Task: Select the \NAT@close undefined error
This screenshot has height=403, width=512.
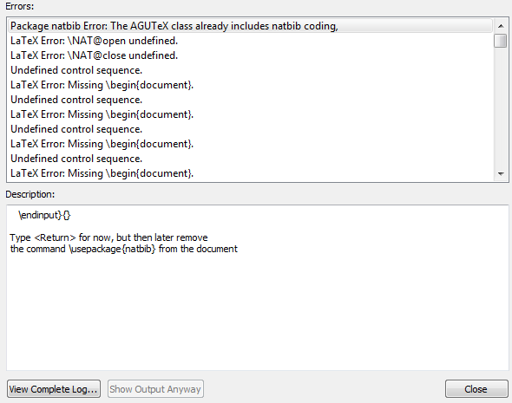Action: pos(250,55)
